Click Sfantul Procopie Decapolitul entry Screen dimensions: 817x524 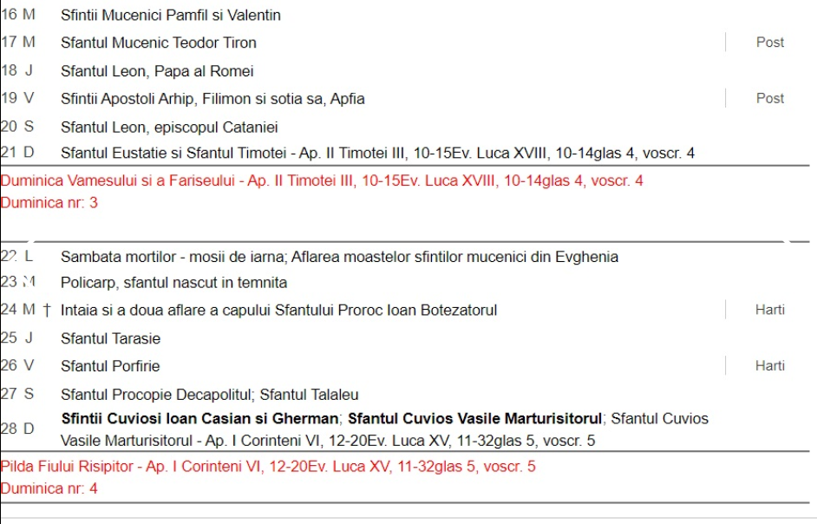click(x=209, y=395)
